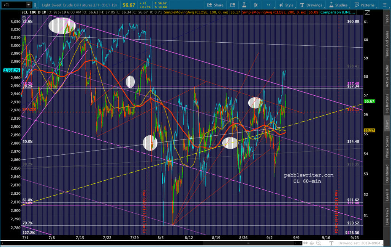
Task: Click the price level alert icon
Action: click(233, 5)
